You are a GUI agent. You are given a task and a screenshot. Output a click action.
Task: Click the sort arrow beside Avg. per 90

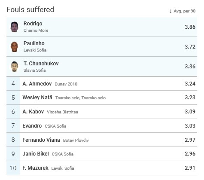click(171, 11)
